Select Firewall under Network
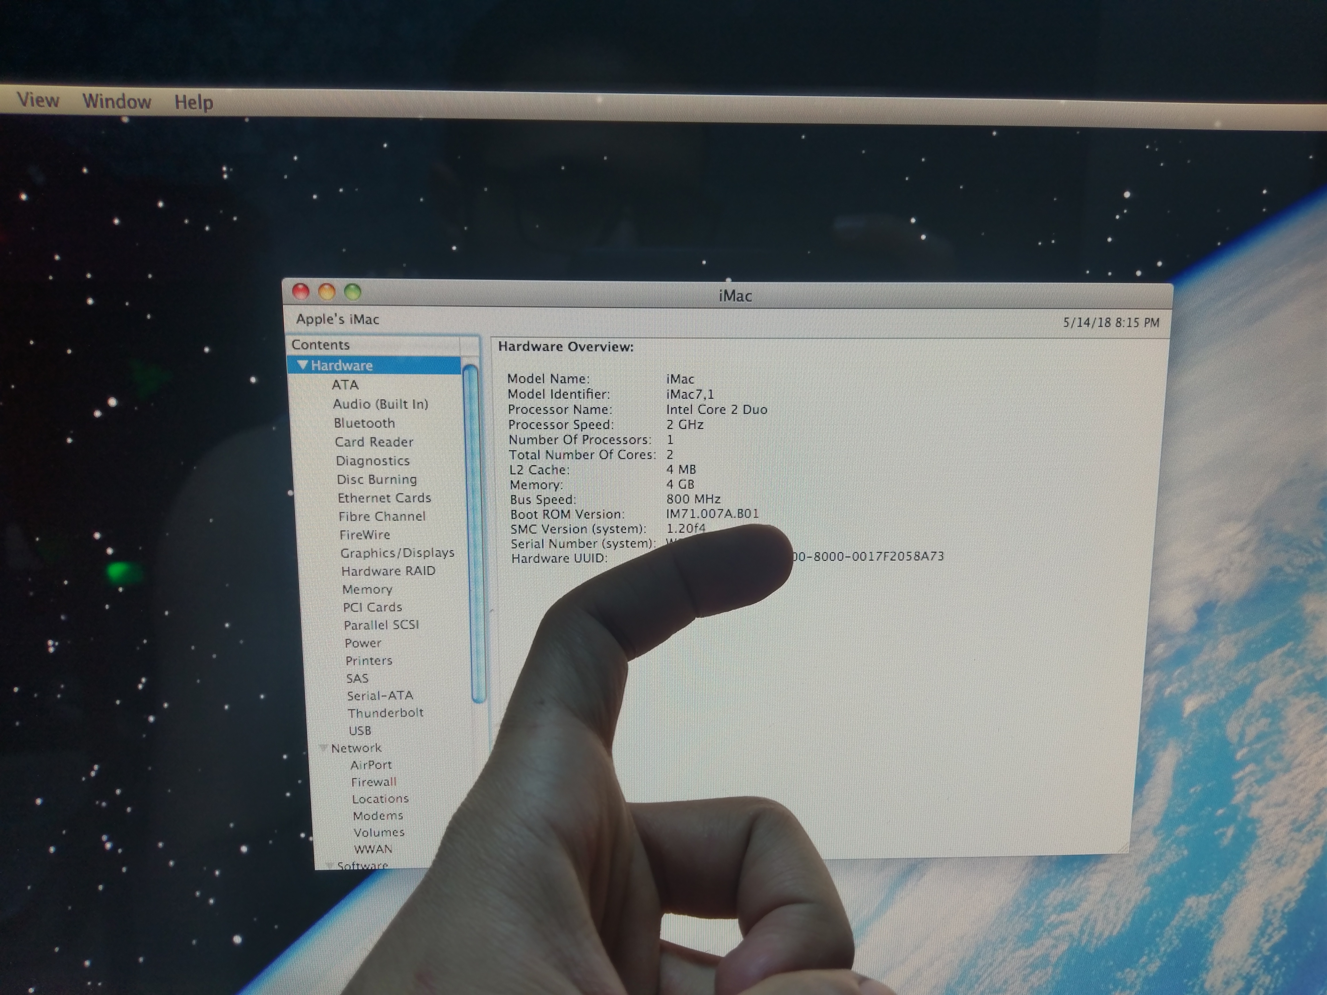1327x995 pixels. point(373,781)
